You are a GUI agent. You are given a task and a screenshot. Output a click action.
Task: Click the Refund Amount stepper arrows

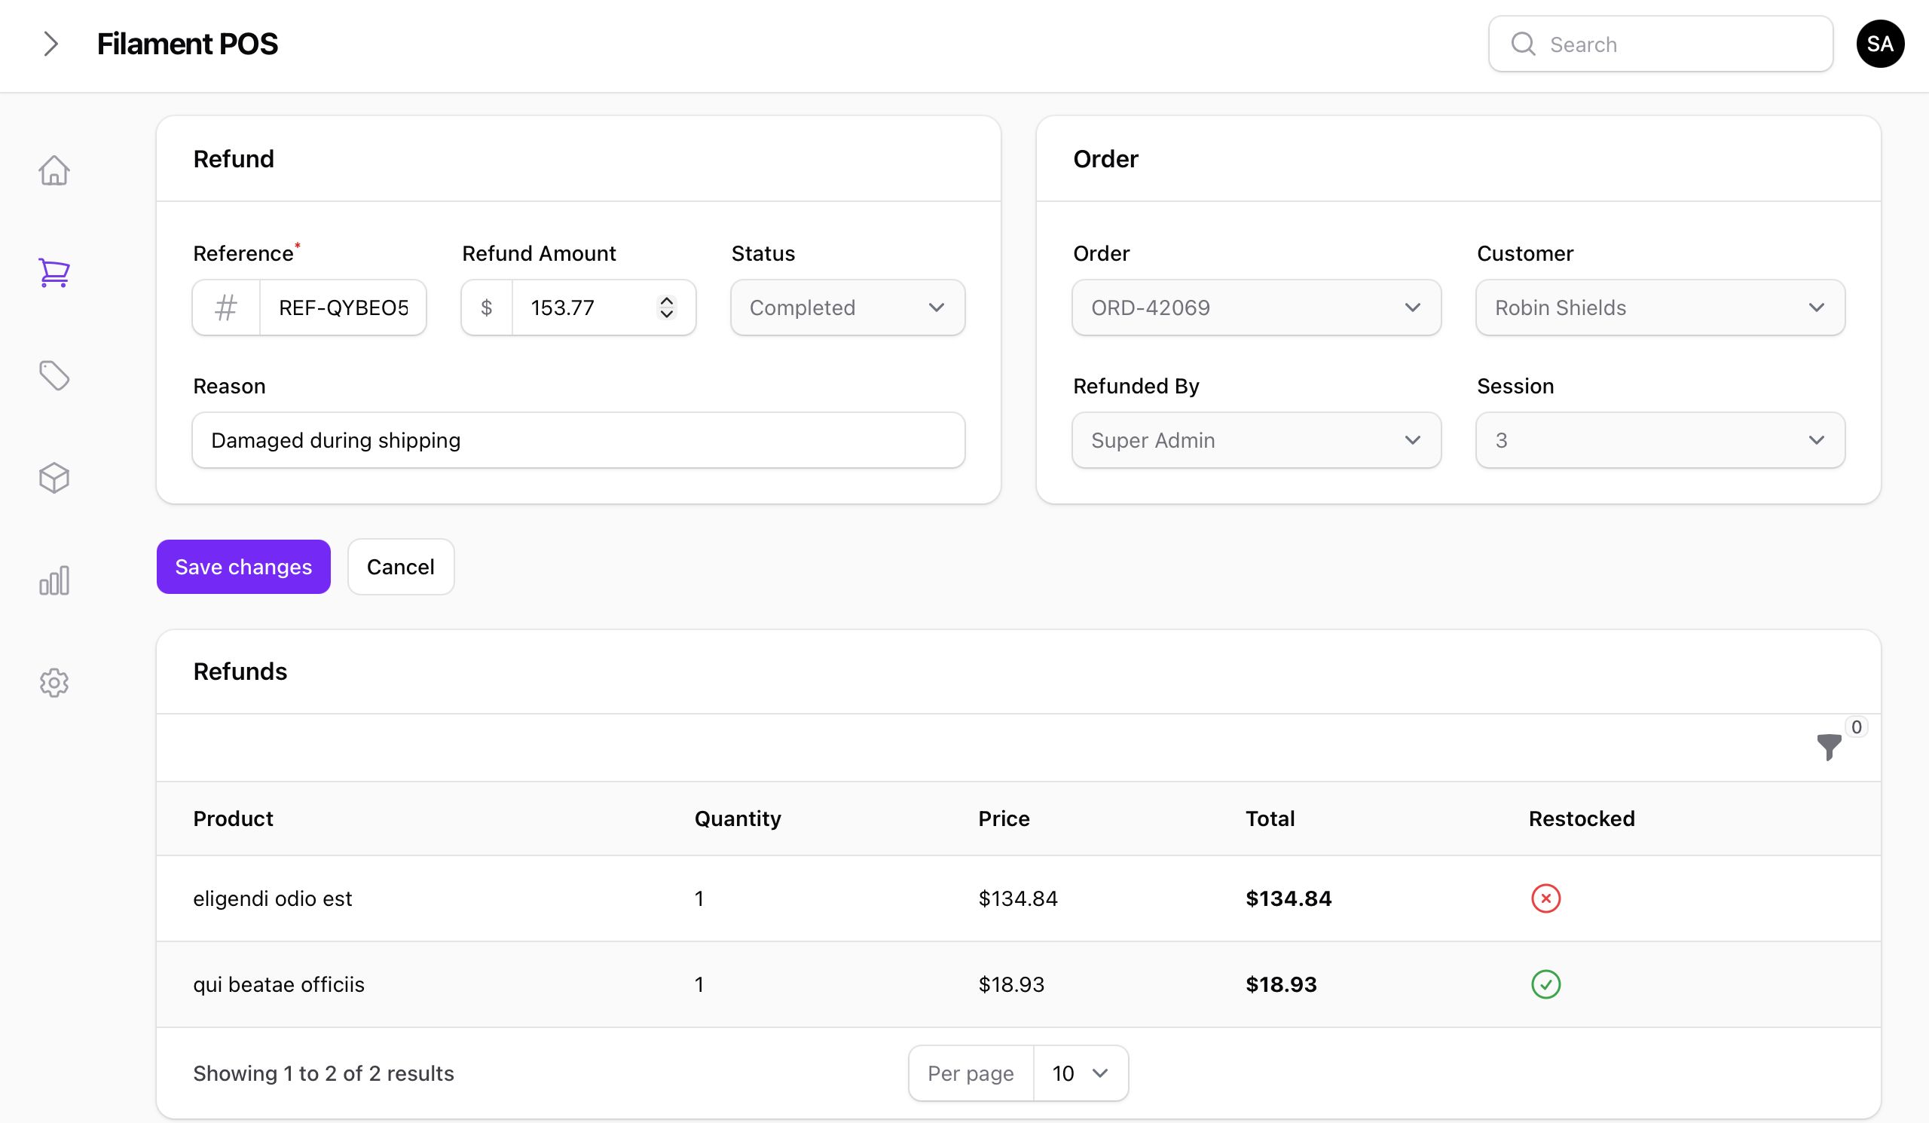point(666,308)
